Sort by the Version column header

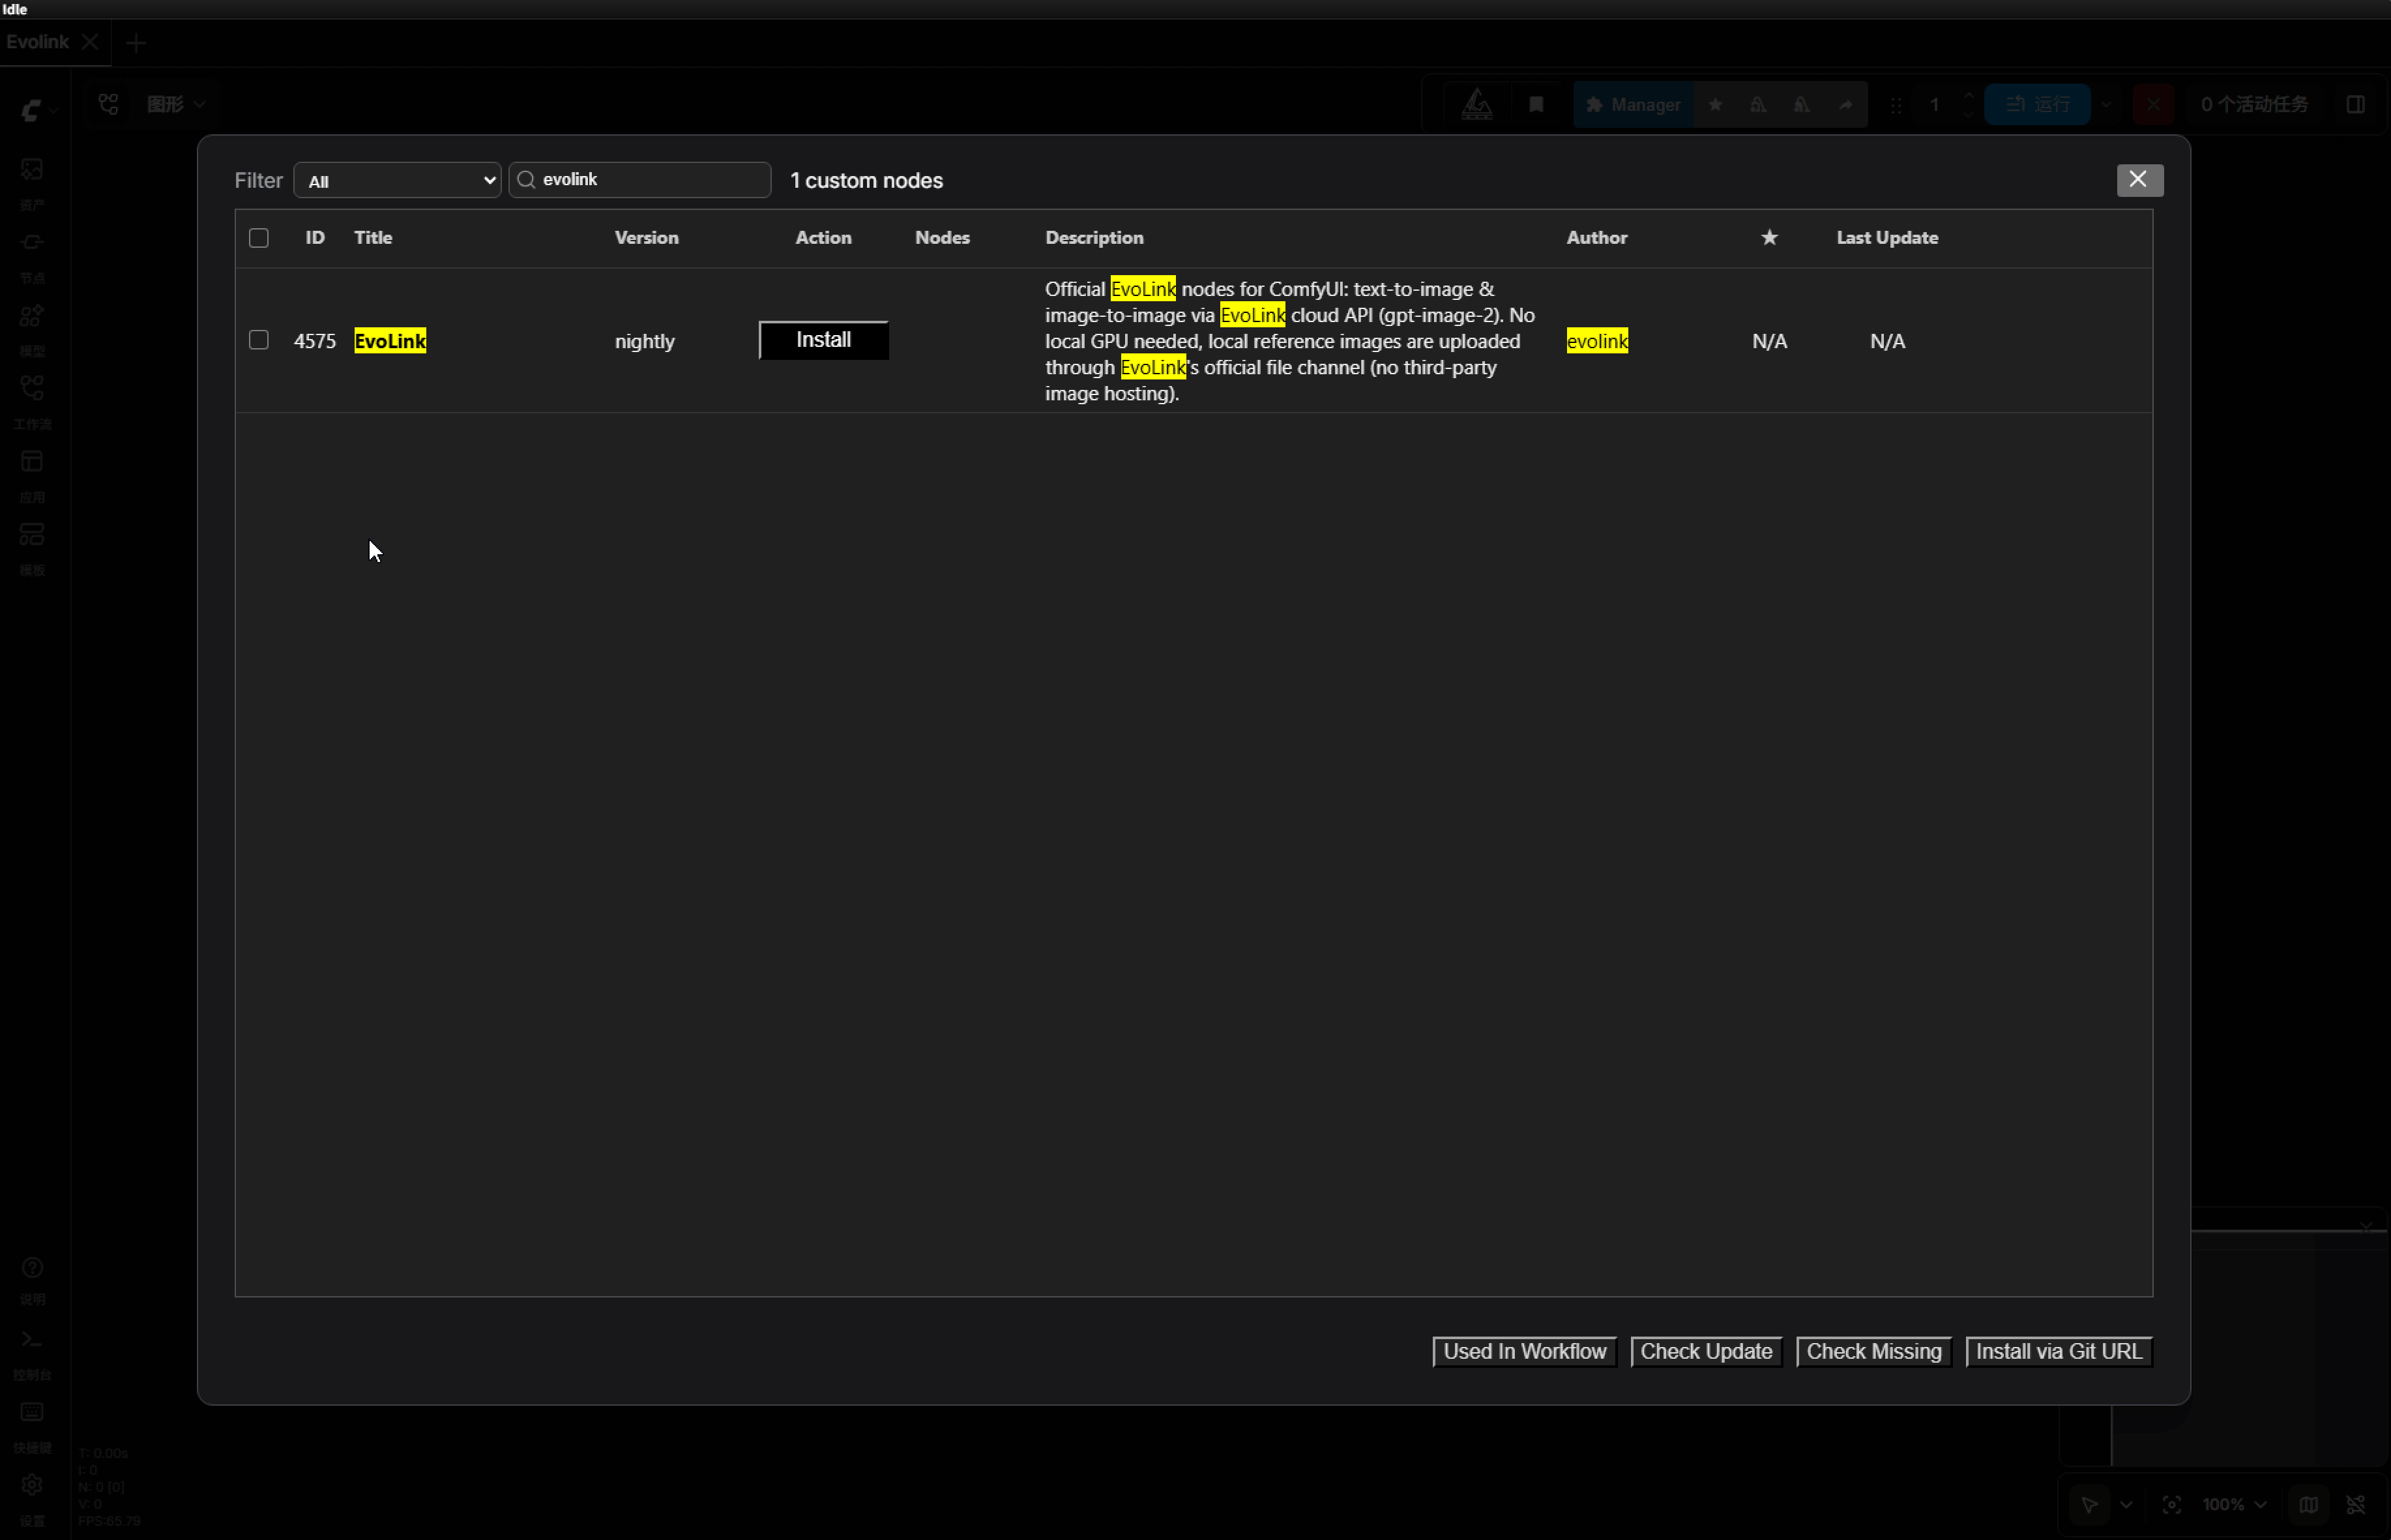pos(647,238)
